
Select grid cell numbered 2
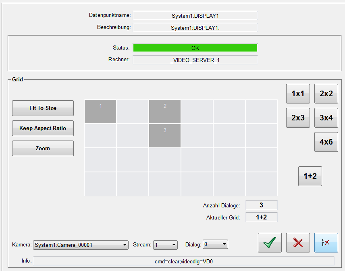click(x=165, y=112)
